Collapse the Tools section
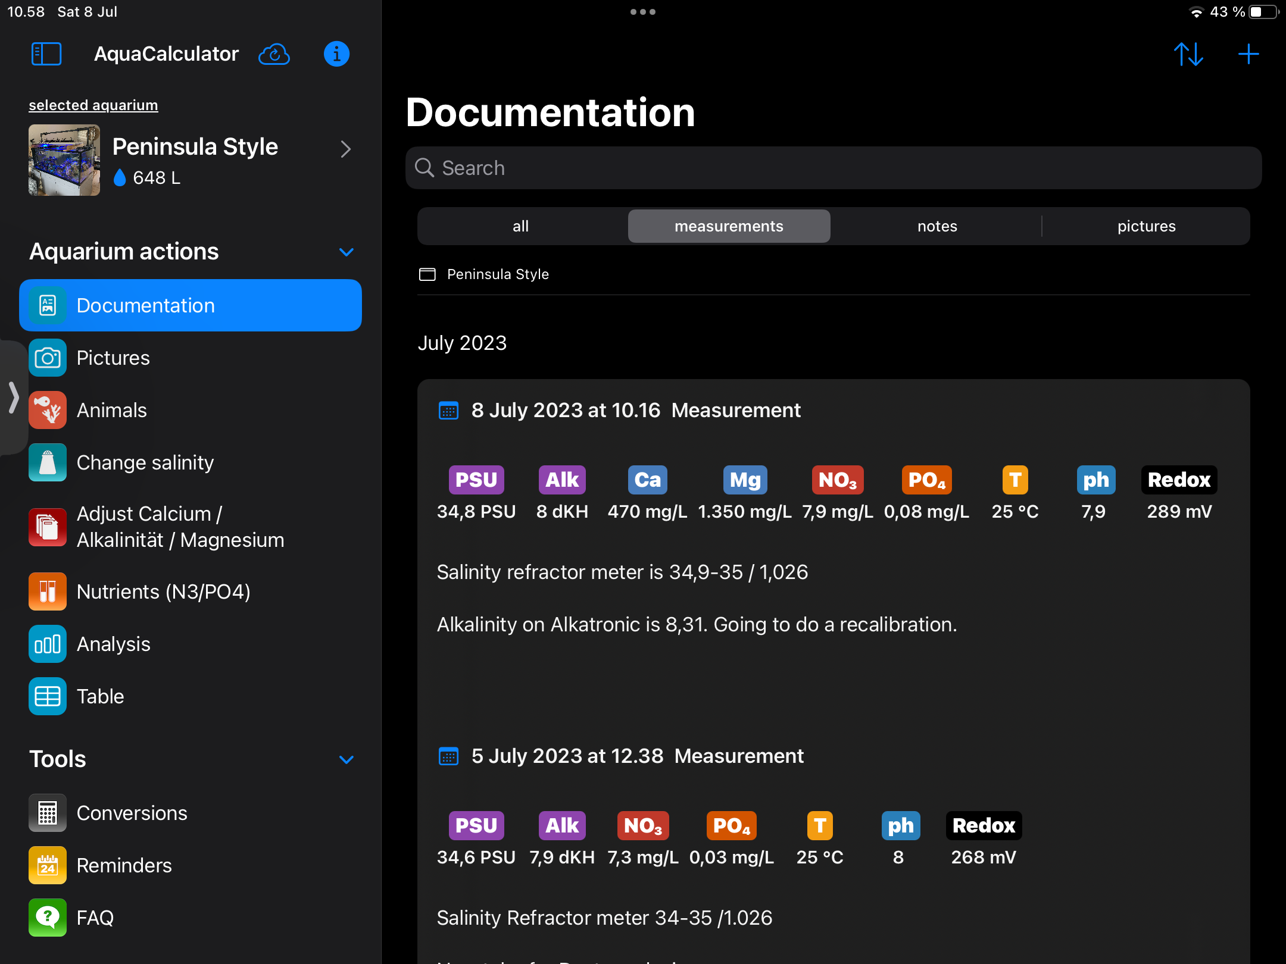1286x964 pixels. pyautogui.click(x=347, y=759)
